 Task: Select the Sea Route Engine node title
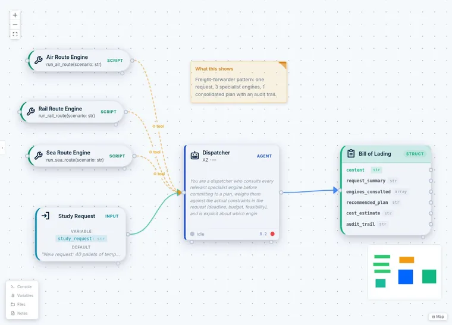click(x=68, y=153)
